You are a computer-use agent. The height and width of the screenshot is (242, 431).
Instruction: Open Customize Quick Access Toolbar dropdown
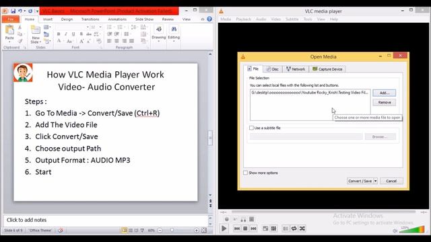click(37, 11)
